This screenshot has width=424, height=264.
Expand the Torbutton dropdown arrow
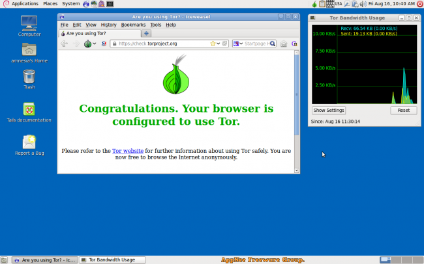(95, 44)
